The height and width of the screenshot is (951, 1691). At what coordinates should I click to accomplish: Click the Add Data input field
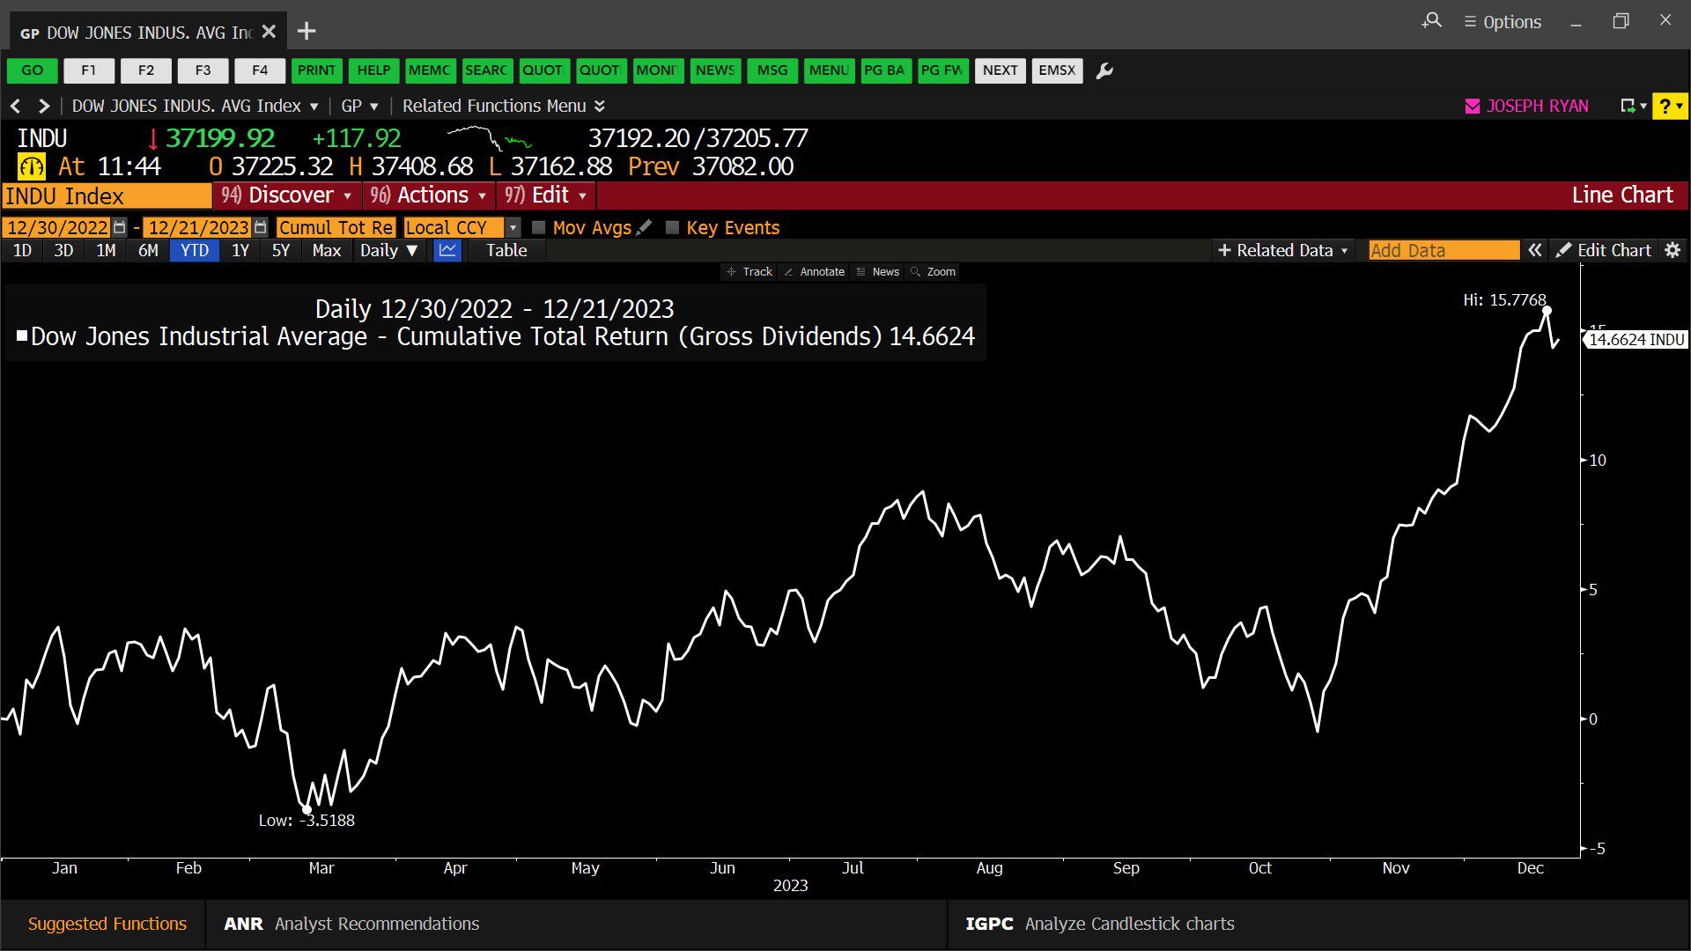pos(1443,251)
